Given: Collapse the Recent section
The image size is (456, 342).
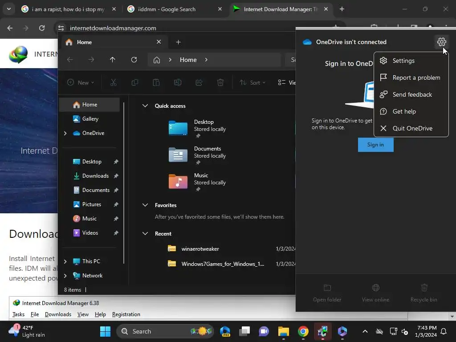Looking at the screenshot, I should (x=145, y=233).
